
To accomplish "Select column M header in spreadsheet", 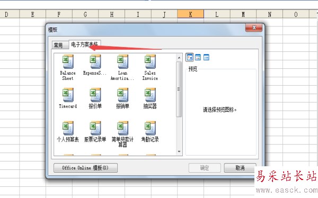I will [243, 14].
